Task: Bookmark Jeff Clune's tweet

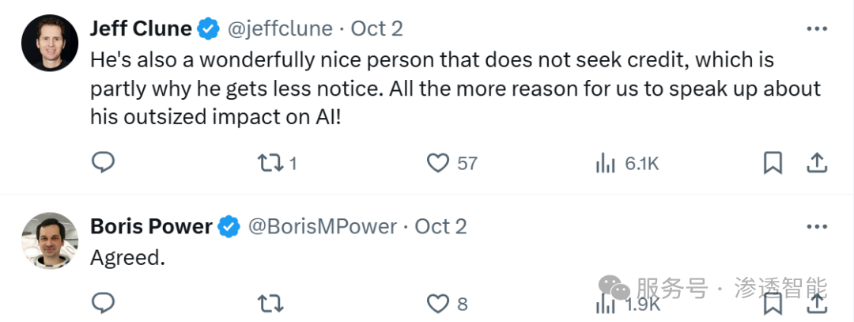Action: (773, 163)
